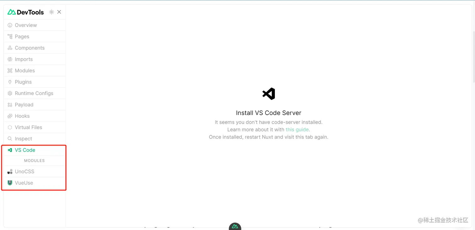The image size is (475, 230).
Task: Open the "this guide" link
Action: (297, 129)
